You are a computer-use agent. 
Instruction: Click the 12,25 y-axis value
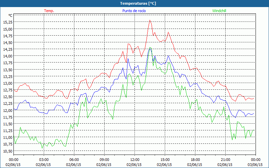pyautogui.click(x=8, y=103)
